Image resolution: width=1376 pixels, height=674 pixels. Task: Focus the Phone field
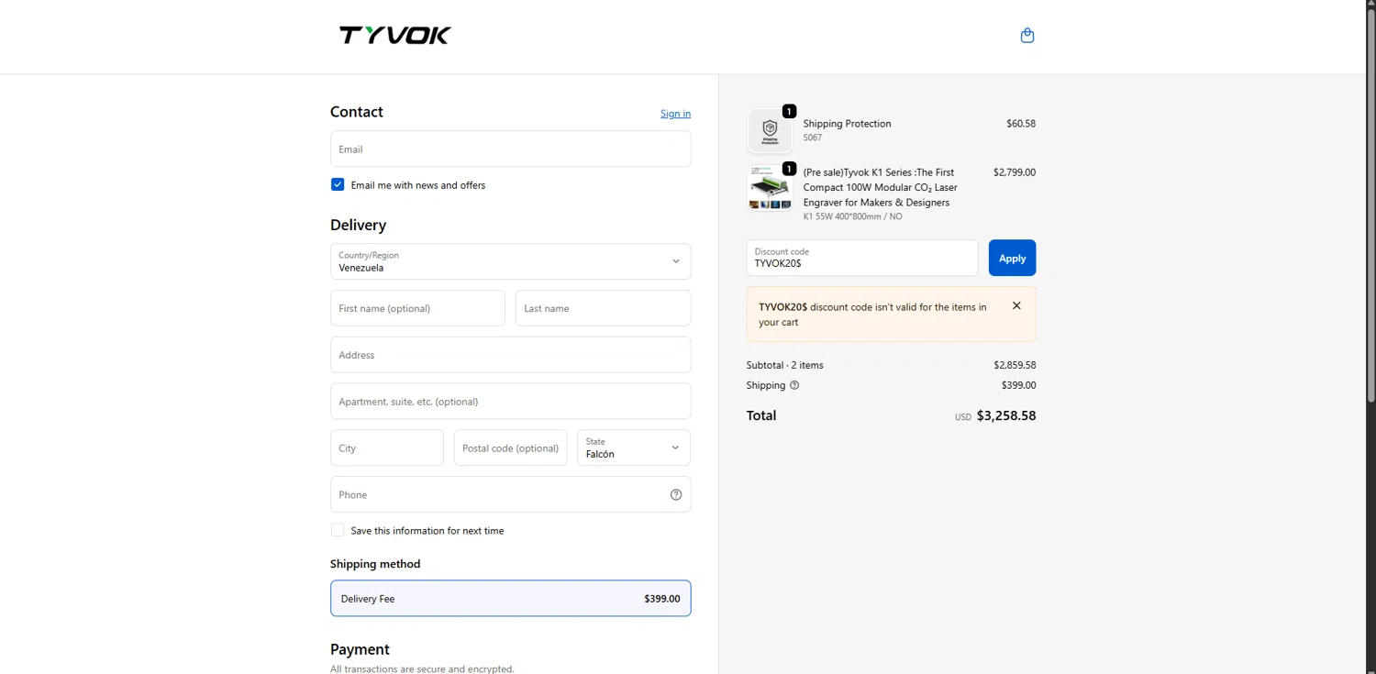pos(510,494)
